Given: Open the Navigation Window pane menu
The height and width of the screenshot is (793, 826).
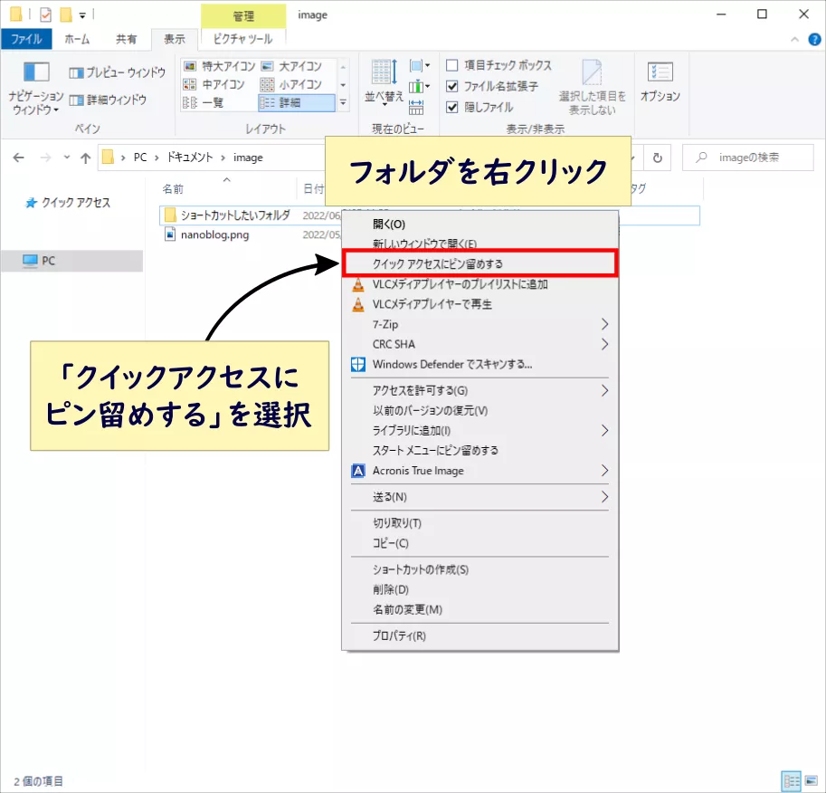Looking at the screenshot, I should pos(36,88).
